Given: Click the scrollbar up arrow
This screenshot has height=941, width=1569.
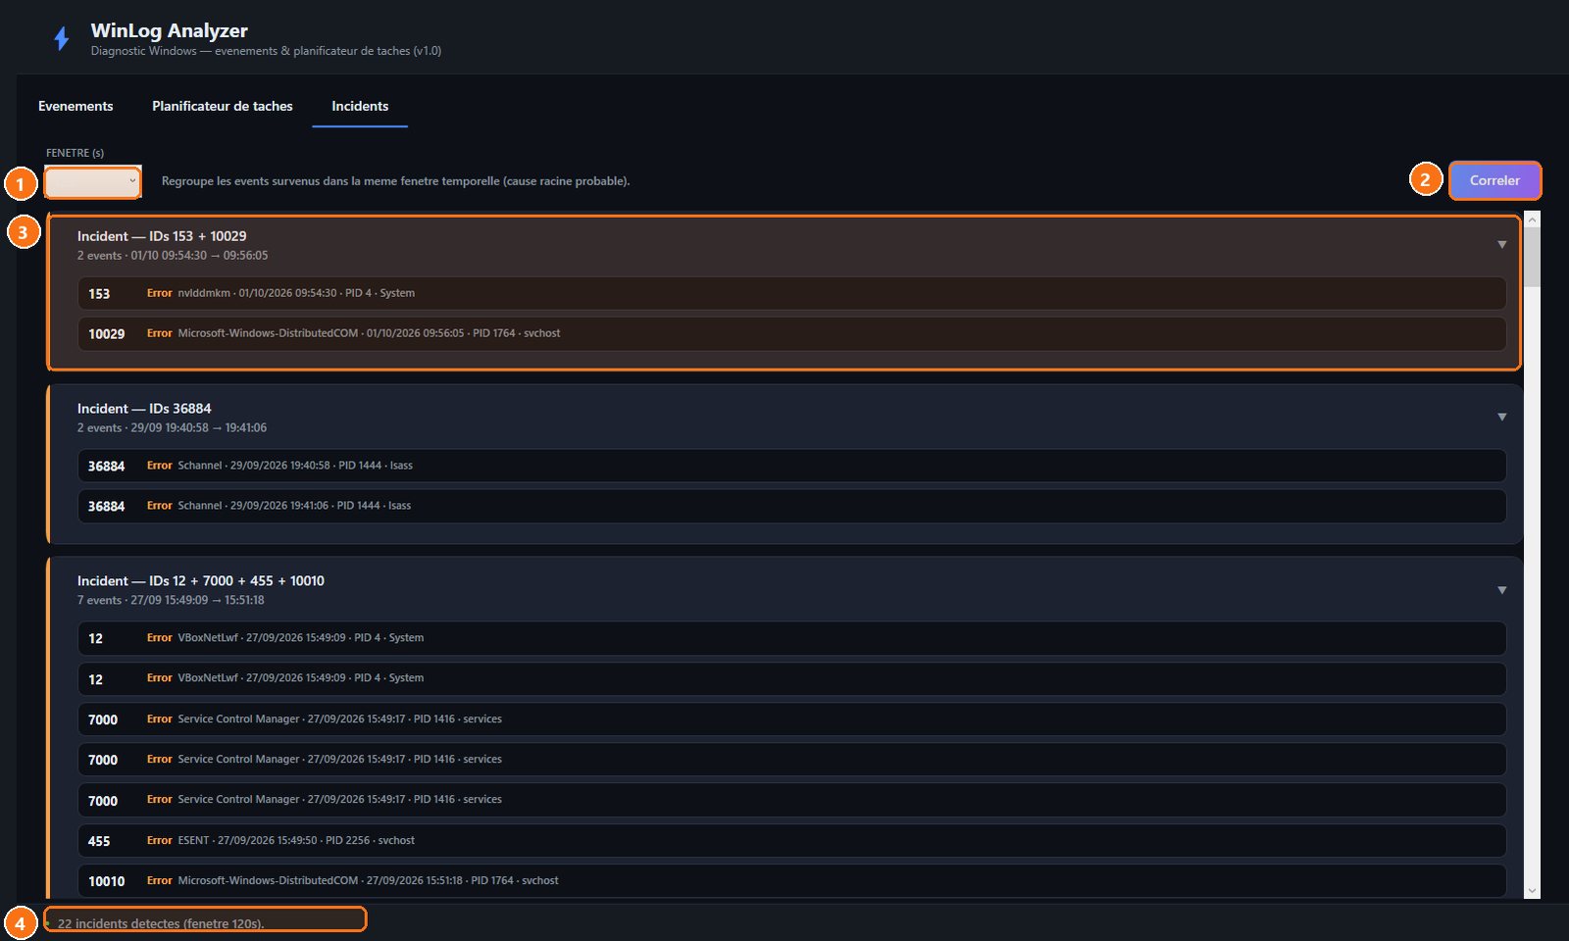Looking at the screenshot, I should point(1532,220).
